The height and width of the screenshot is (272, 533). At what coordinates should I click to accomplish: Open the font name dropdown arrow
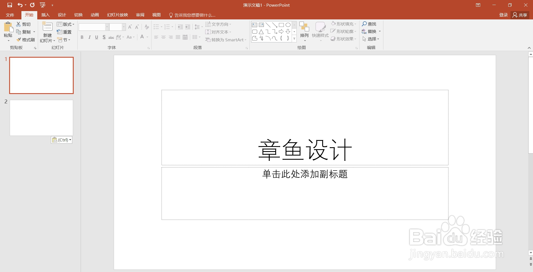[x=107, y=27]
